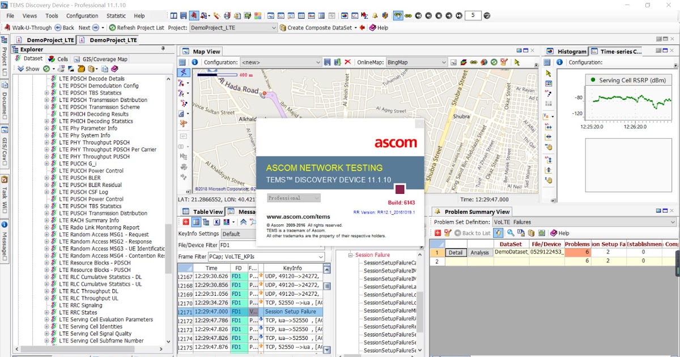
Task: Click the Back arrow icon
Action: 58,27
